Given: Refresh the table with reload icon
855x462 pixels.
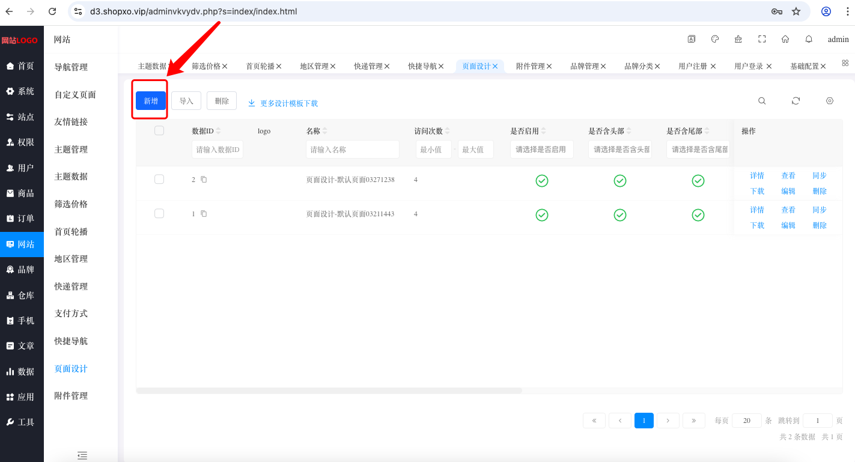Looking at the screenshot, I should tap(796, 101).
